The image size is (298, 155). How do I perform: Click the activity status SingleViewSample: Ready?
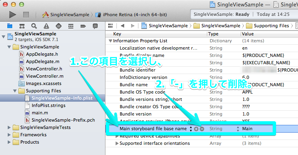coord(221,14)
